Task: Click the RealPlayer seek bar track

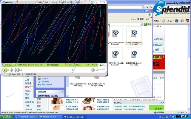Action: tap(55, 70)
